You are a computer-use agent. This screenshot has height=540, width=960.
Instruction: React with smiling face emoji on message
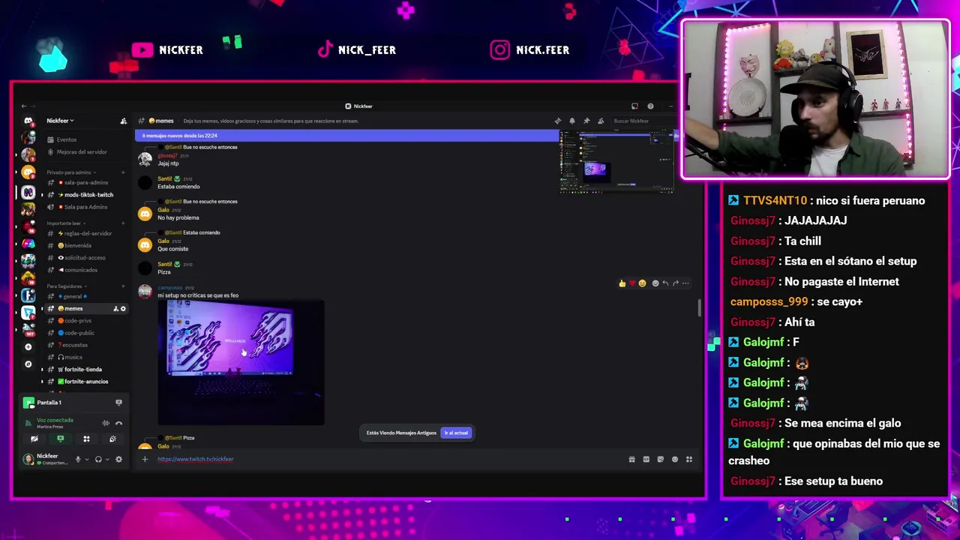click(x=642, y=283)
